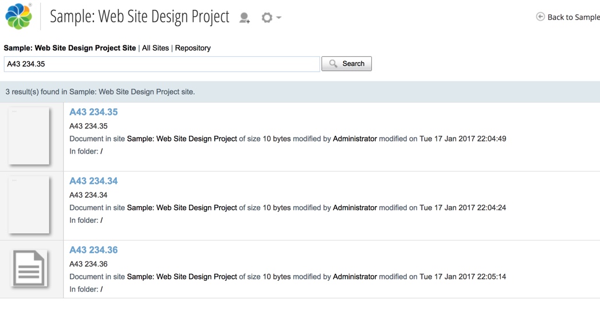Switch search scope to Repository
Image resolution: width=600 pixels, height=330 pixels.
(x=193, y=48)
